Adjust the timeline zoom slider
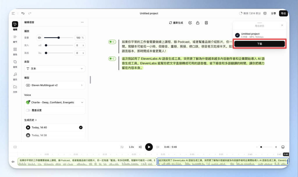The height and width of the screenshot is (177, 298). pyautogui.click(x=267, y=147)
